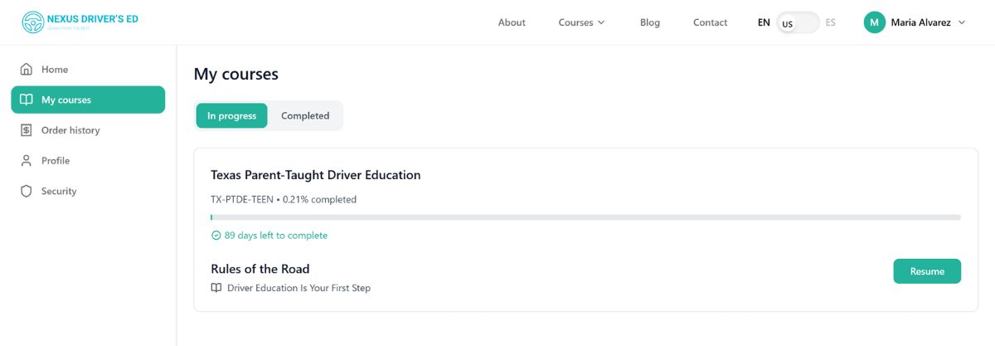Expand the Courses dropdown chevron
Viewport: 995px width, 346px height.
point(601,22)
